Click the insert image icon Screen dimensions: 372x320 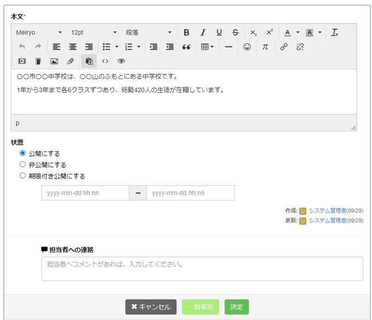pyautogui.click(x=54, y=61)
